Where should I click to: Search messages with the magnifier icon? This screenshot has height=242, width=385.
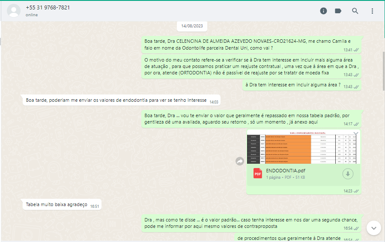click(355, 11)
